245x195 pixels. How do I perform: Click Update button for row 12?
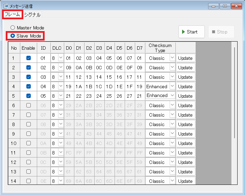(186, 162)
